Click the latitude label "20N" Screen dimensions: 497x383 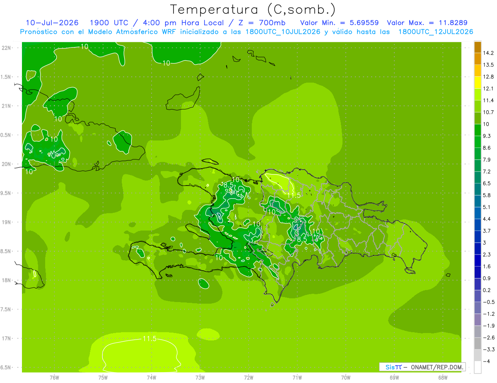pyautogui.click(x=7, y=164)
